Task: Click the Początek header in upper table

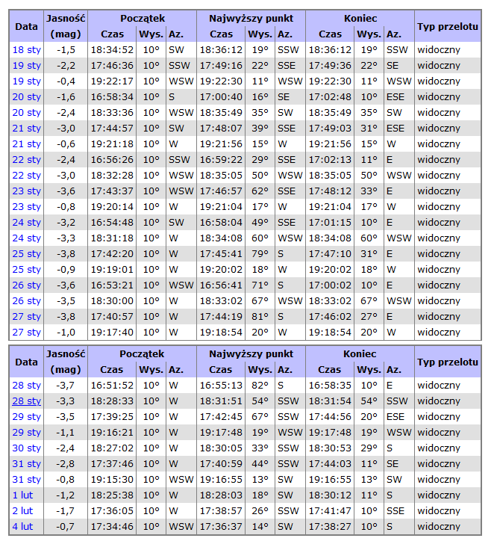Action: (143, 19)
